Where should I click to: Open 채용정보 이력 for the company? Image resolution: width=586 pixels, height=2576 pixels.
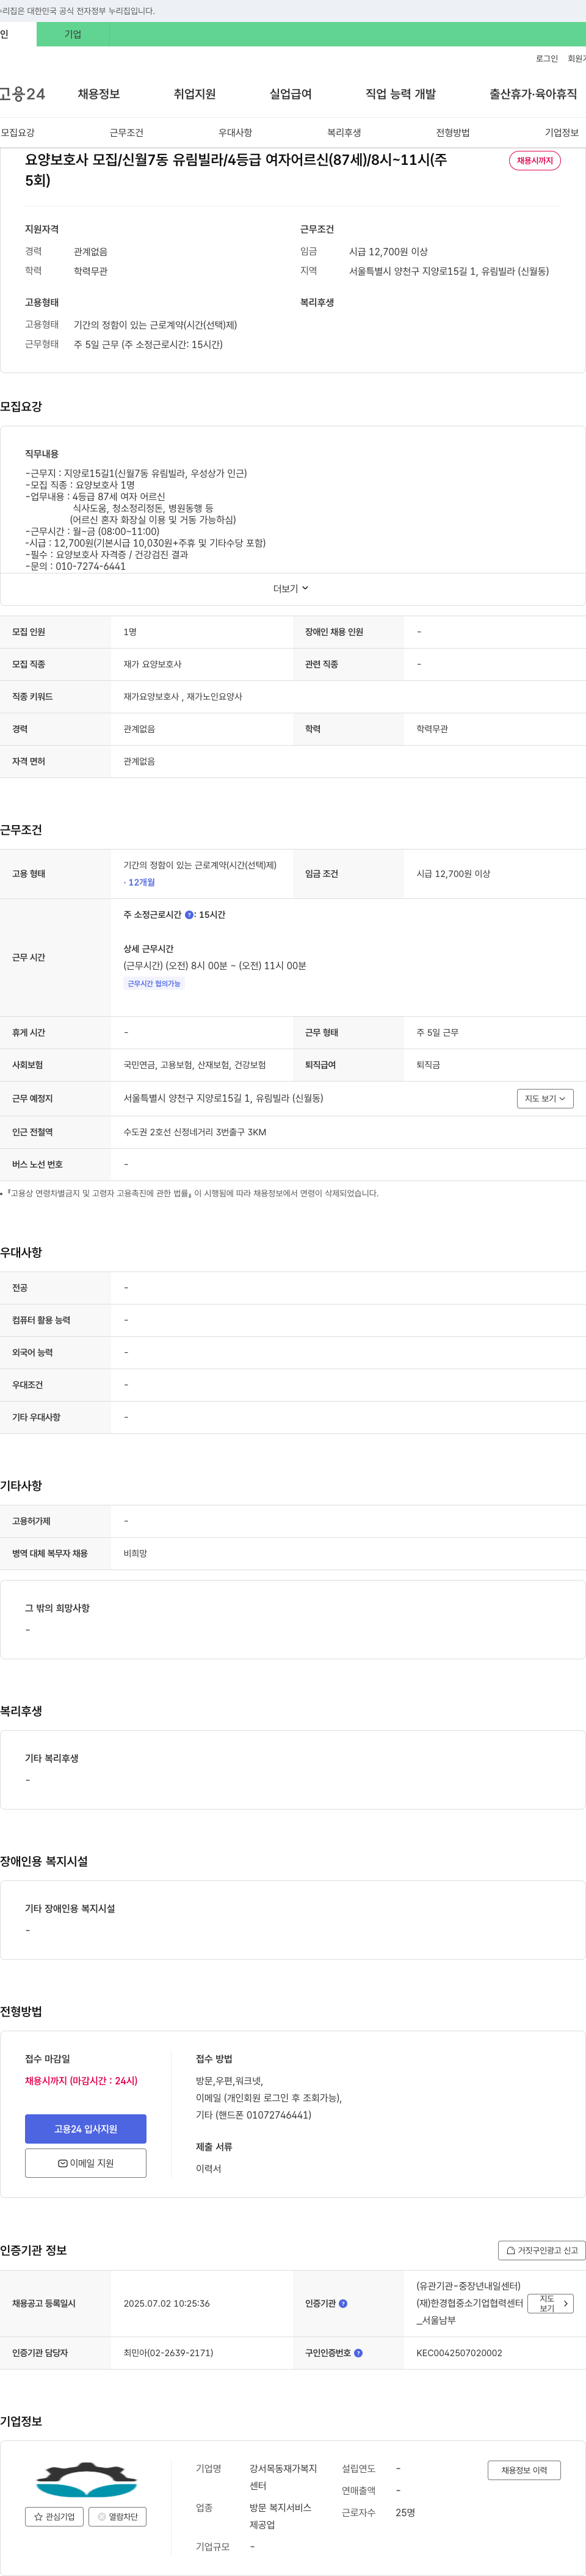click(524, 2470)
